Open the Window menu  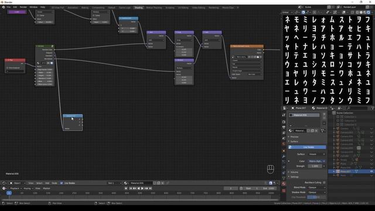(x=33, y=7)
